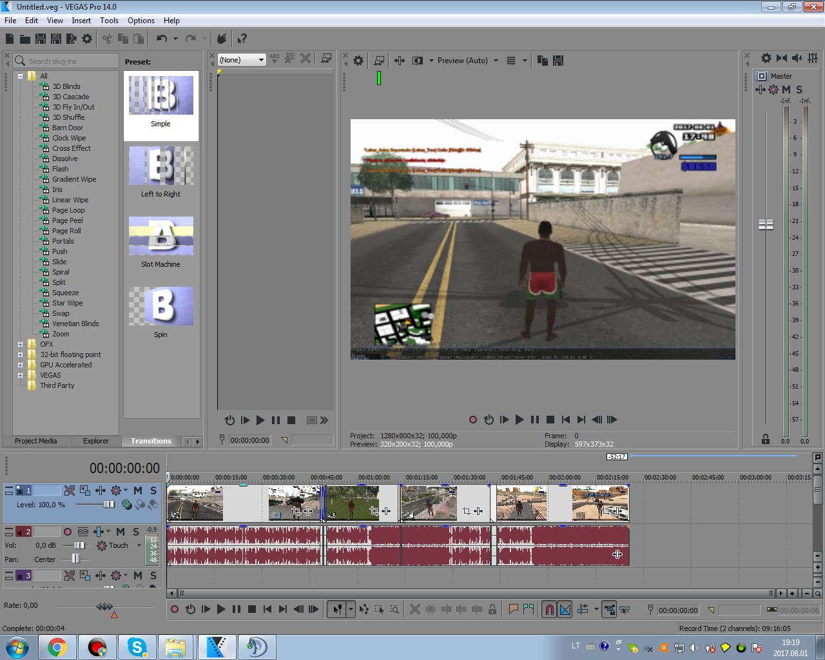Save the project using the toolbar save icon
825x660 pixels.
point(41,39)
